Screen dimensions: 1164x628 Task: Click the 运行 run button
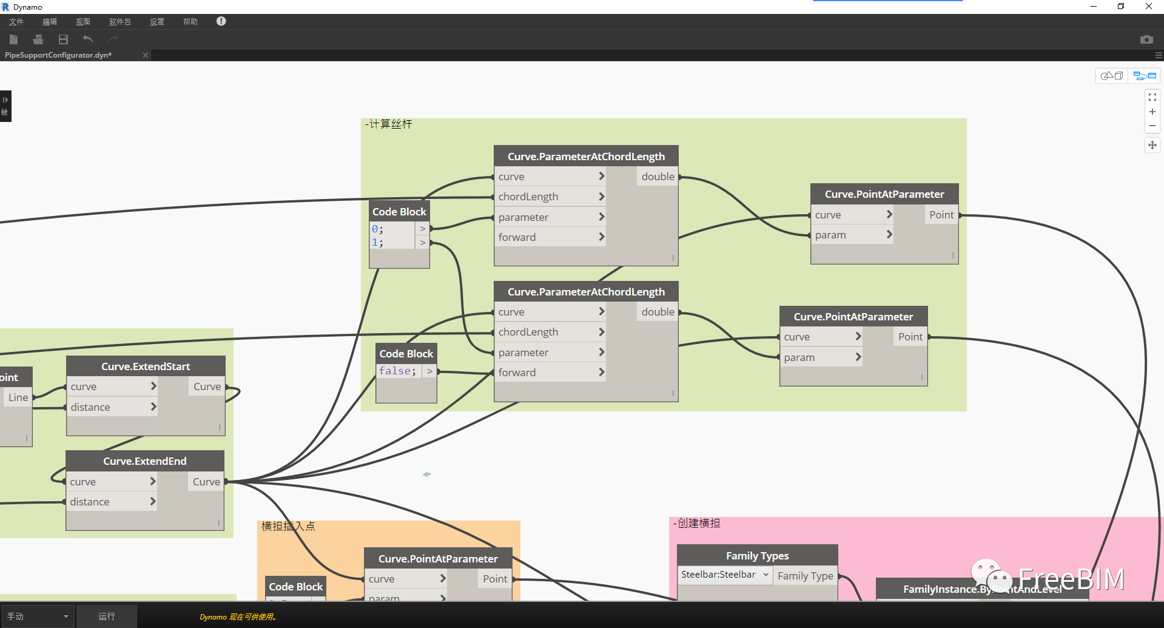tap(107, 616)
